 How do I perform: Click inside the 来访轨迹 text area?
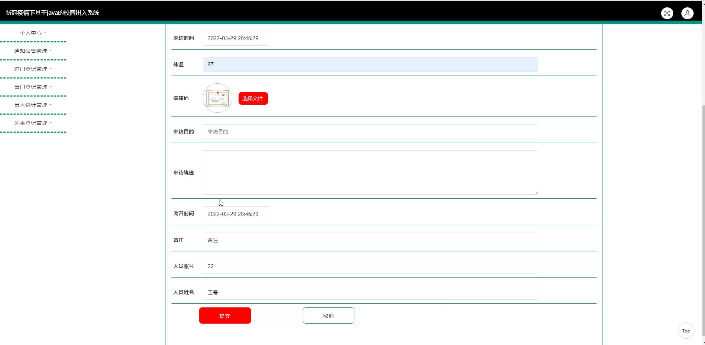[x=371, y=172]
